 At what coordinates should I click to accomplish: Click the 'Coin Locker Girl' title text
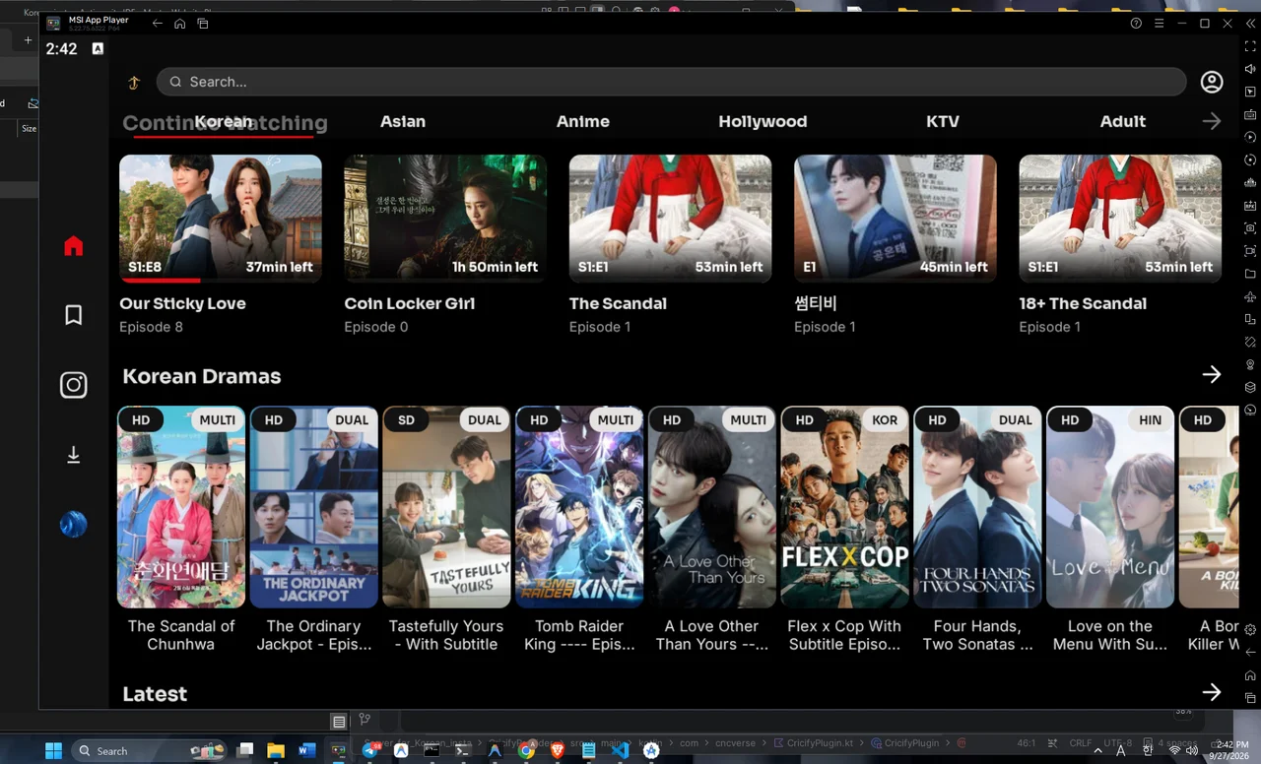tap(410, 303)
